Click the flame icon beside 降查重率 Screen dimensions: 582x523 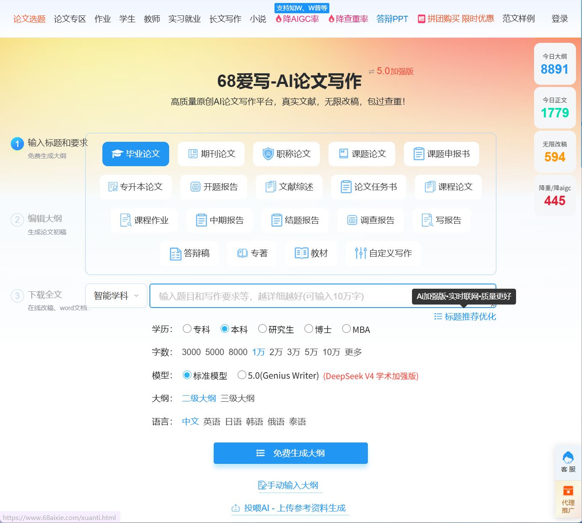[331, 19]
